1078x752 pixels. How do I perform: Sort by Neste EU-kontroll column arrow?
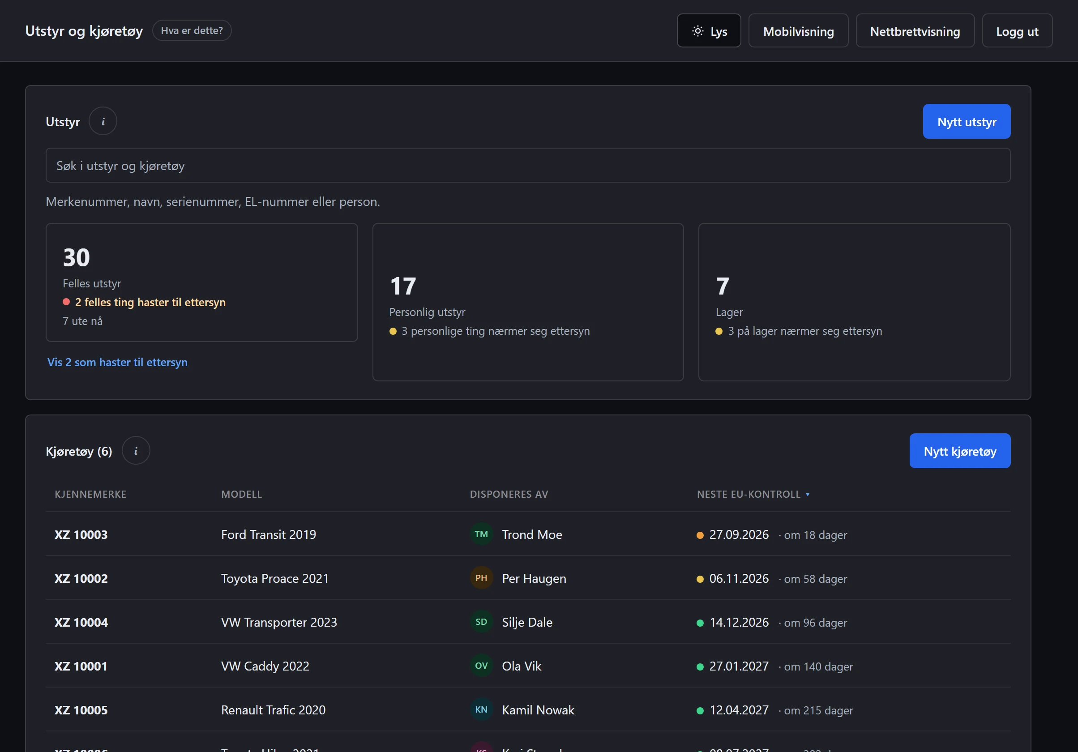(808, 495)
